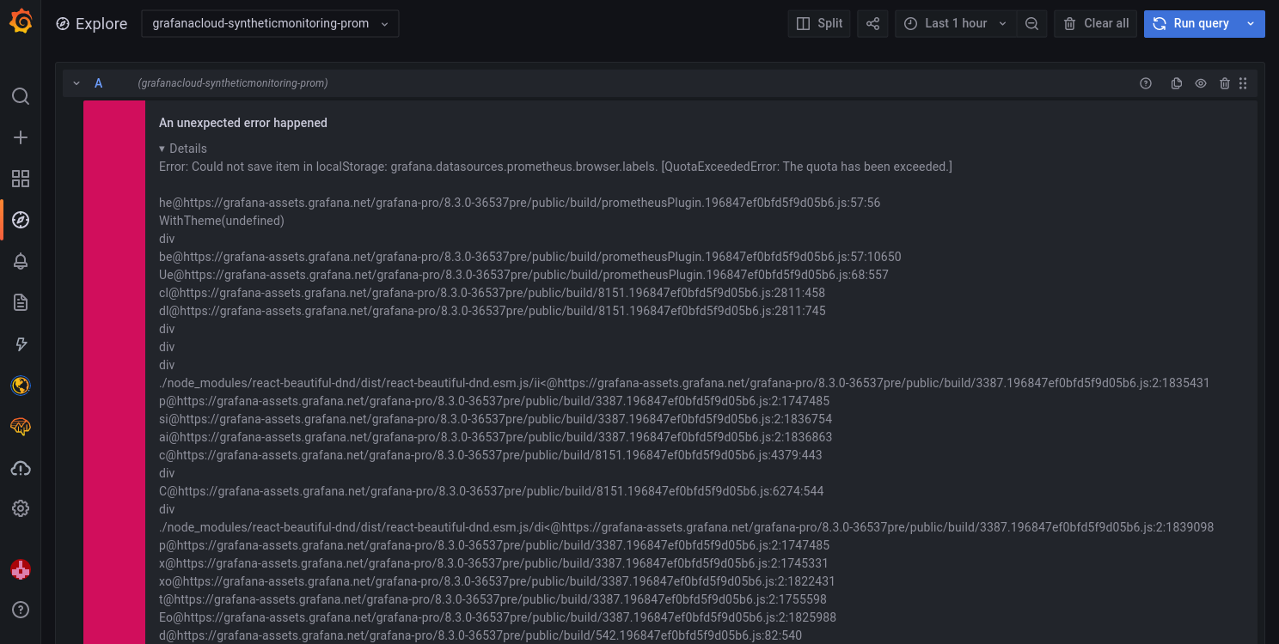This screenshot has width=1279, height=644.
Task: Click the document page icon in the sidebar
Action: (21, 302)
